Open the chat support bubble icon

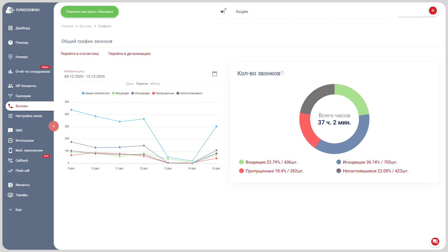[x=435, y=241]
